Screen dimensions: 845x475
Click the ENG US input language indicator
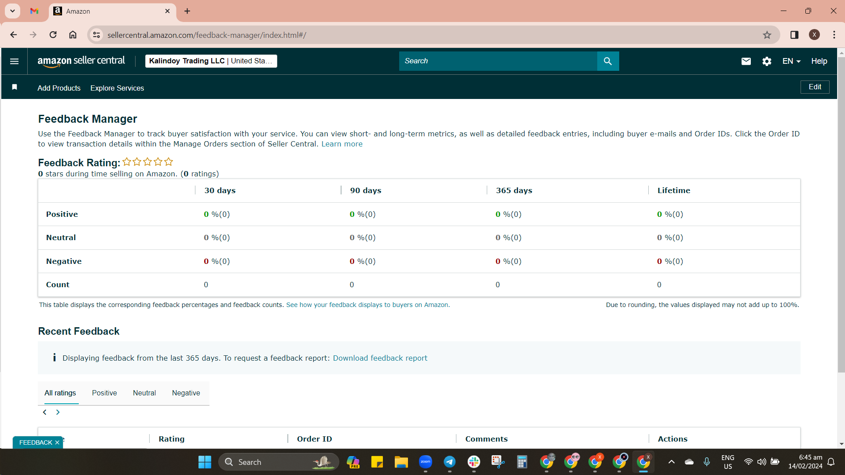tap(728, 462)
